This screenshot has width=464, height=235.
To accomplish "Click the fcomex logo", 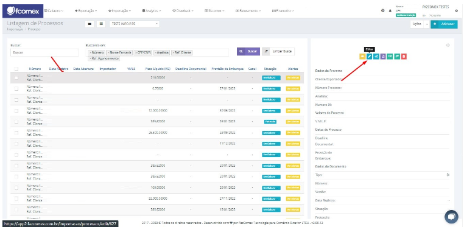I will pyautogui.click(x=23, y=11).
